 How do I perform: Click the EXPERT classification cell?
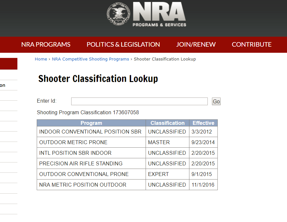pyautogui.click(x=158, y=174)
